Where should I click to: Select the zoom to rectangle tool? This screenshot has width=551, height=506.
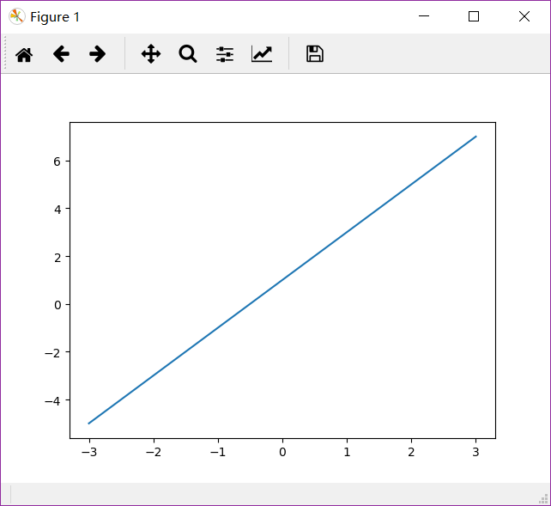pos(188,54)
